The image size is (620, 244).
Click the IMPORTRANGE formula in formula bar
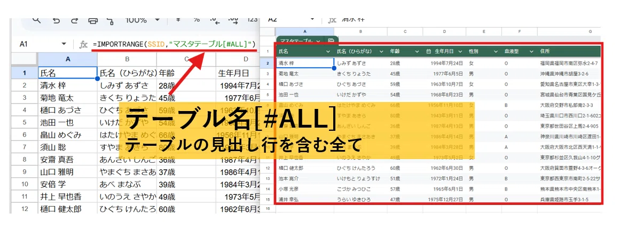[x=175, y=44]
